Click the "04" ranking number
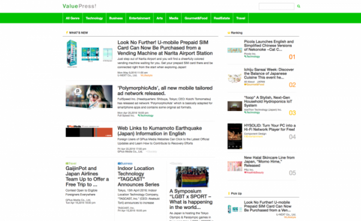 click(x=292, y=137)
